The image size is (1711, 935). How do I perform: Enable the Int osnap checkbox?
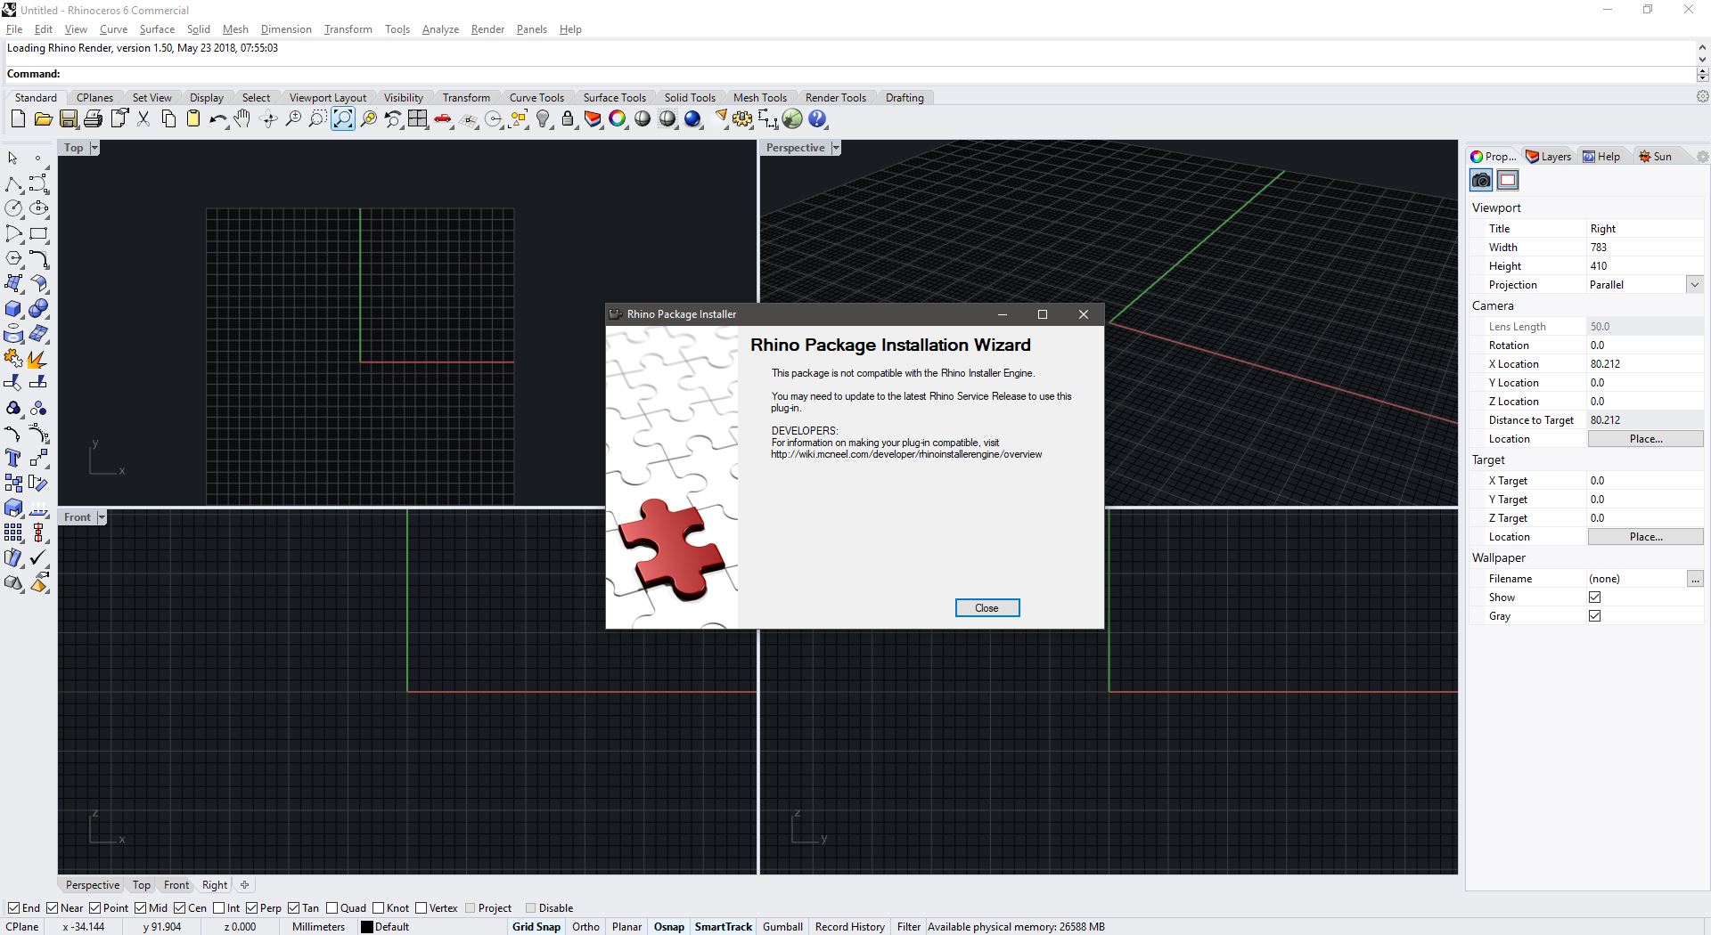[219, 908]
